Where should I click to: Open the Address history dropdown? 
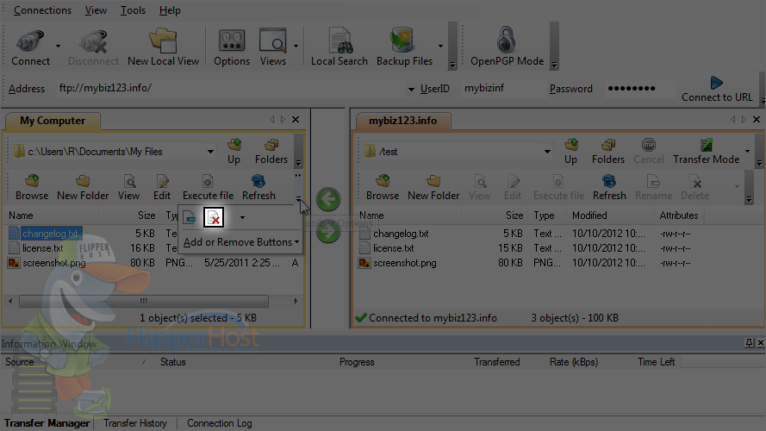pos(411,89)
